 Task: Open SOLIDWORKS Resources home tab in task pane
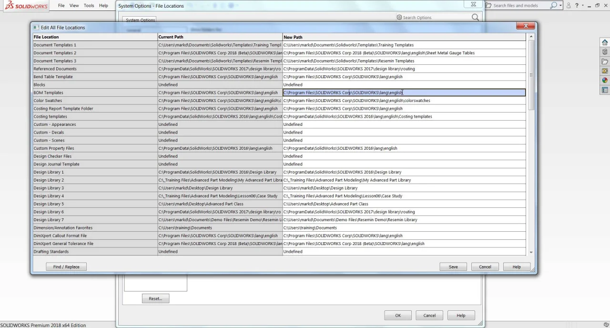click(605, 42)
